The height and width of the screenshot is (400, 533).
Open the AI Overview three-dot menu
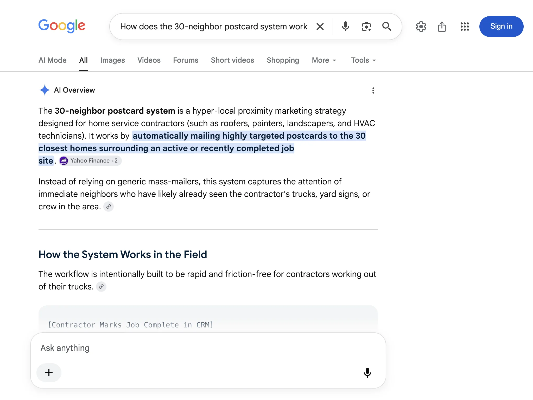coord(373,91)
